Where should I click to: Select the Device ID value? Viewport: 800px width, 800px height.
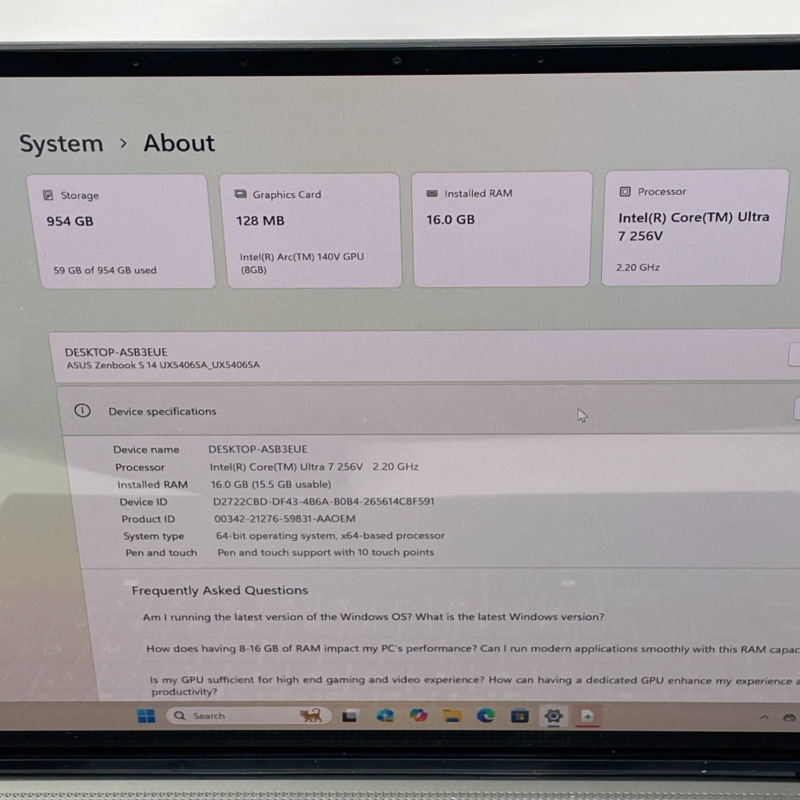click(324, 501)
